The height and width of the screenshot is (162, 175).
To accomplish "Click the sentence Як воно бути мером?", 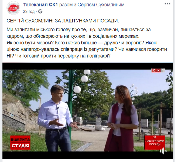I will (30, 43).
